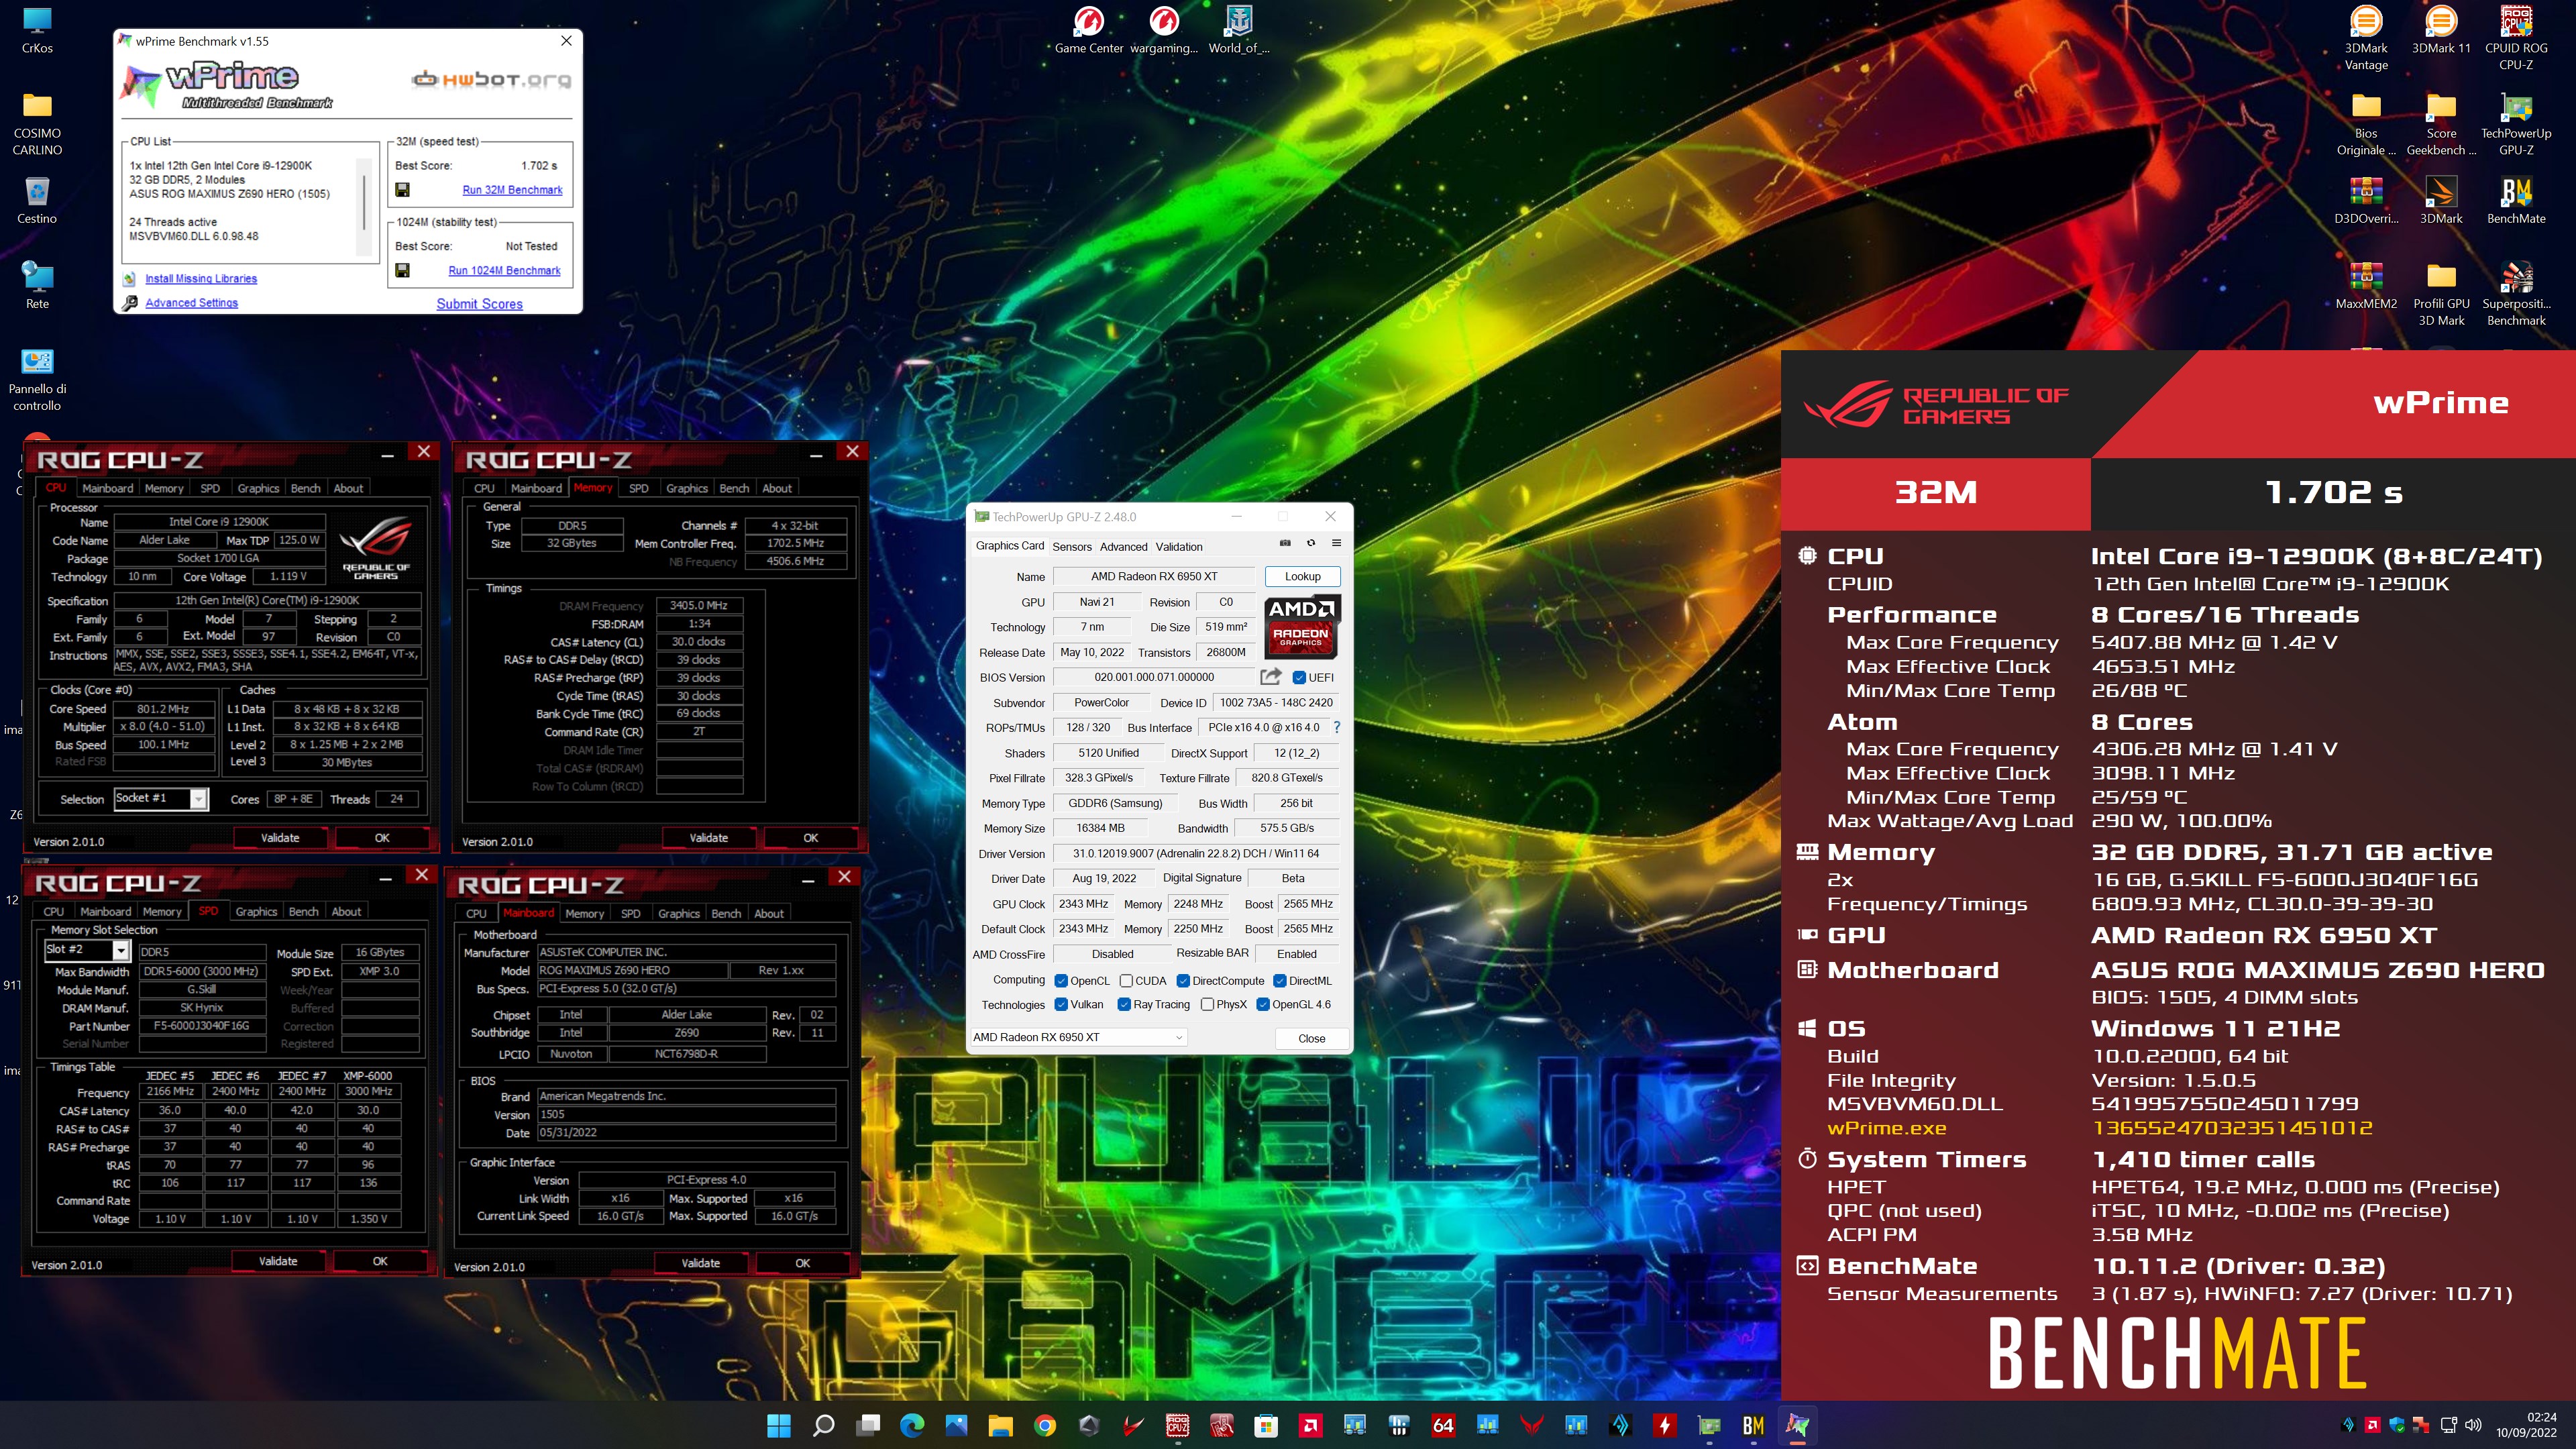Viewport: 2576px width, 1449px height.
Task: Click the wPrime icon in taskbar
Action: coord(1797,1425)
